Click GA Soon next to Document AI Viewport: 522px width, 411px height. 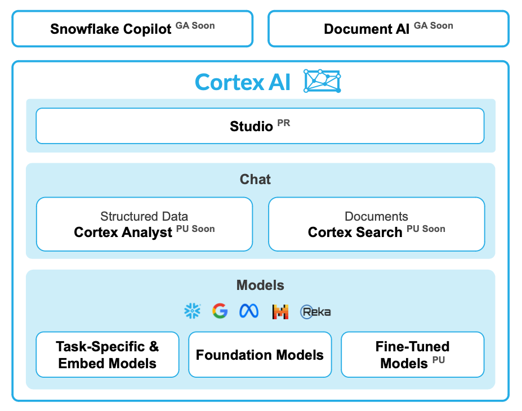434,26
